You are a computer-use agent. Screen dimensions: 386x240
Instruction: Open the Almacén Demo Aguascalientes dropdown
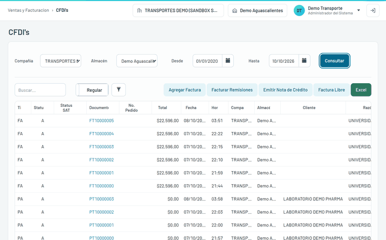coord(137,61)
